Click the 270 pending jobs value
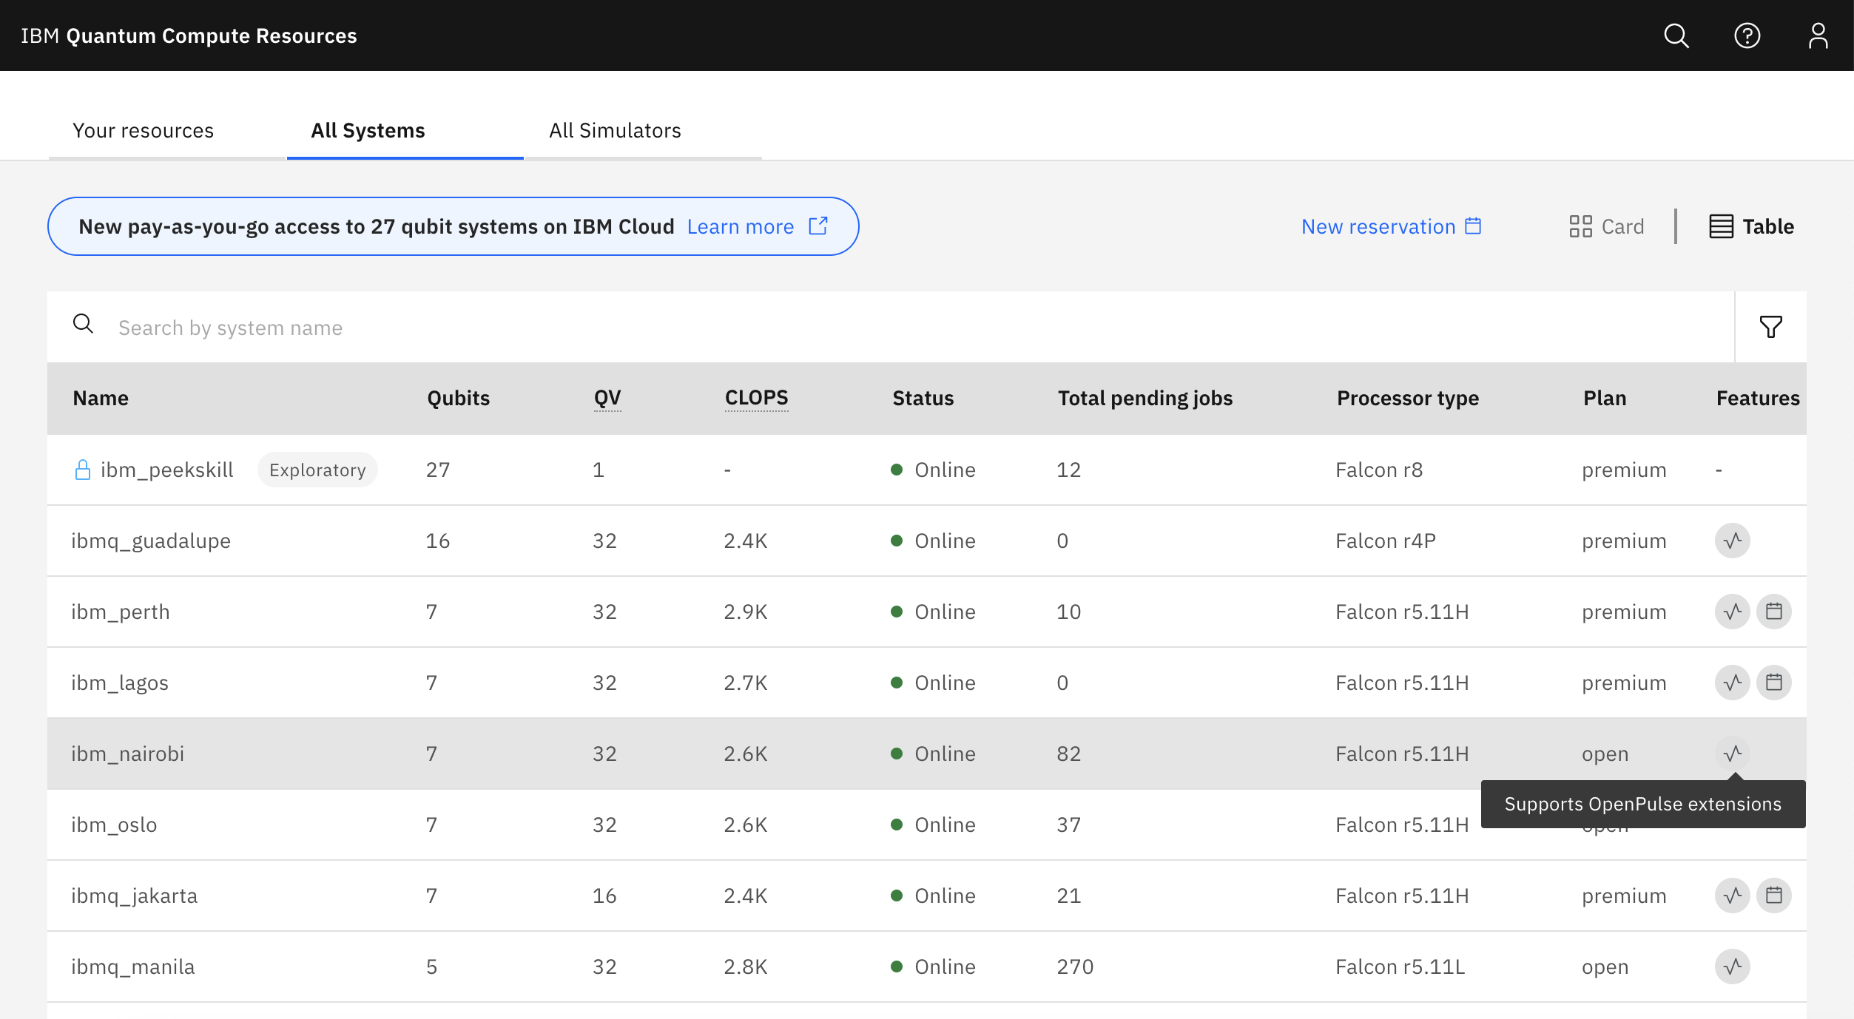The image size is (1854, 1019). pyautogui.click(x=1075, y=966)
